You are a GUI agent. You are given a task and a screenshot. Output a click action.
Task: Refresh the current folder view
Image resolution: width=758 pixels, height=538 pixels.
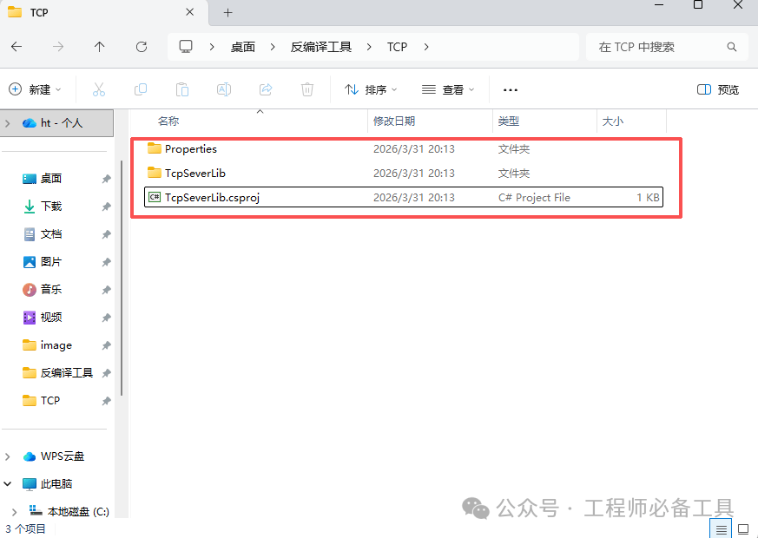click(142, 47)
